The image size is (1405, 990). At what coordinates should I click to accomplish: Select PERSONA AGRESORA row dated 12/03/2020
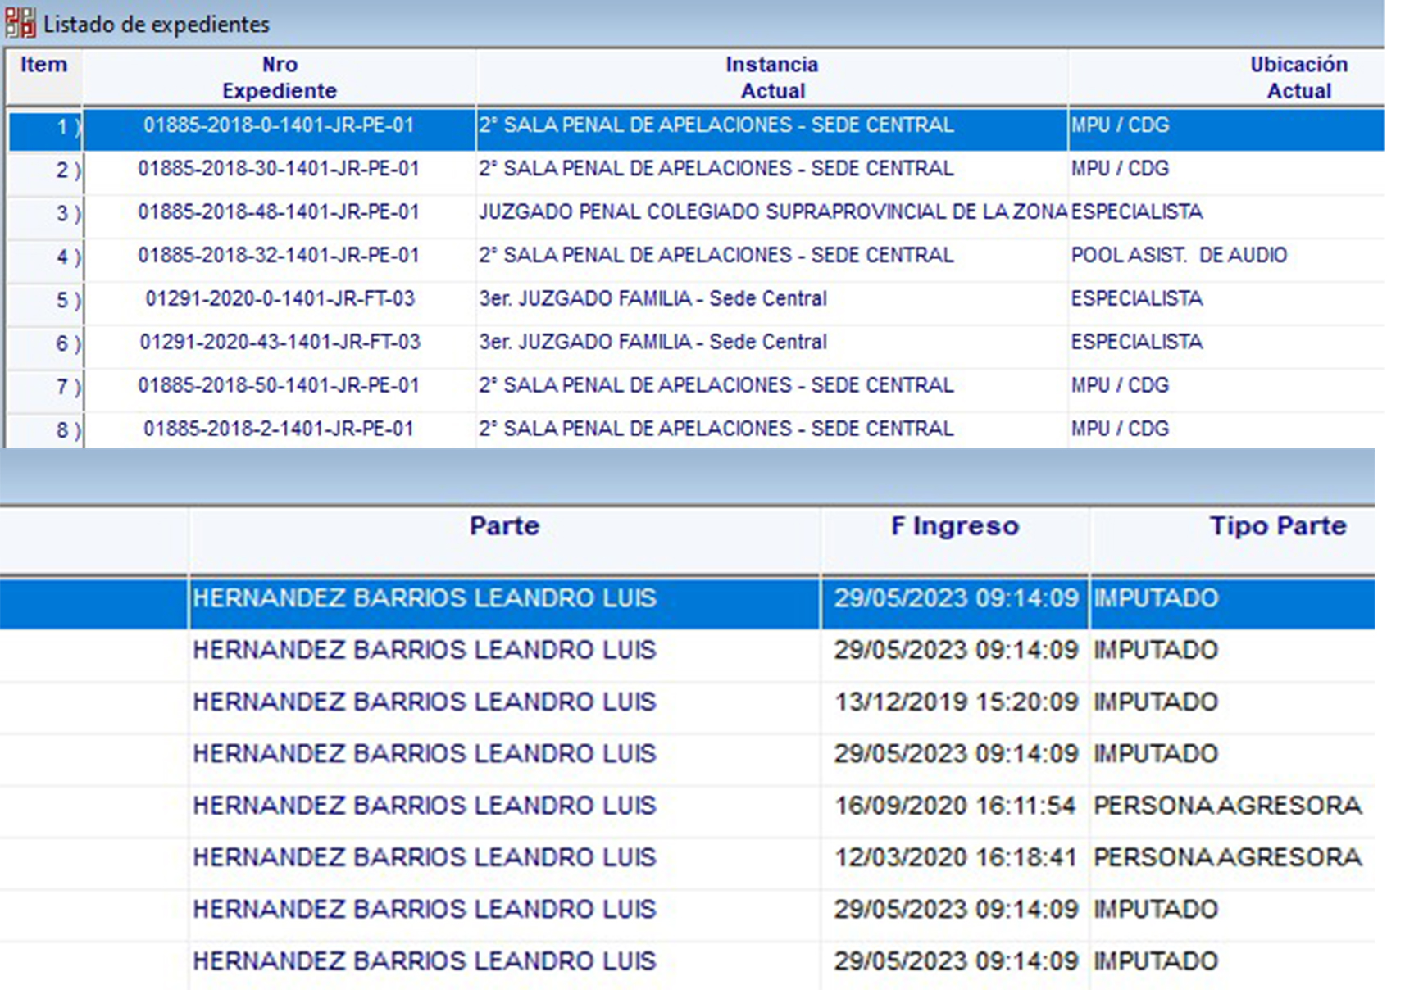(955, 857)
